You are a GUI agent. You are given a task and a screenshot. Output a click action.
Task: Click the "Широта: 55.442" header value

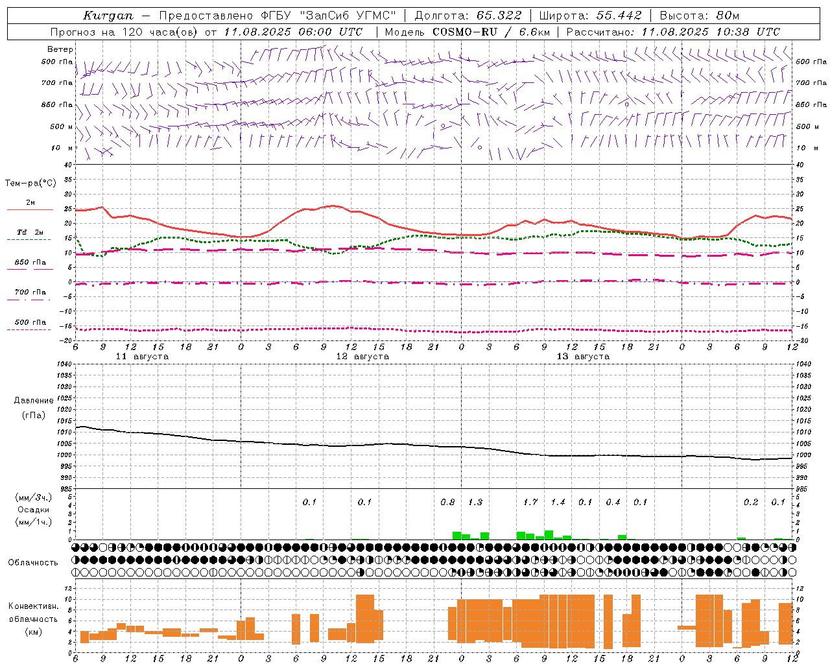(x=590, y=16)
